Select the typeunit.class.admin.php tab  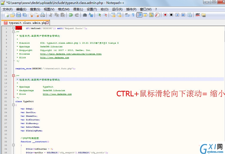click(26, 23)
